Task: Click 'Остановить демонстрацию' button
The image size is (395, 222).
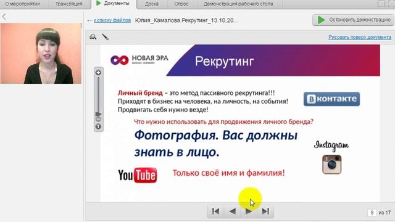Action: click(353, 20)
